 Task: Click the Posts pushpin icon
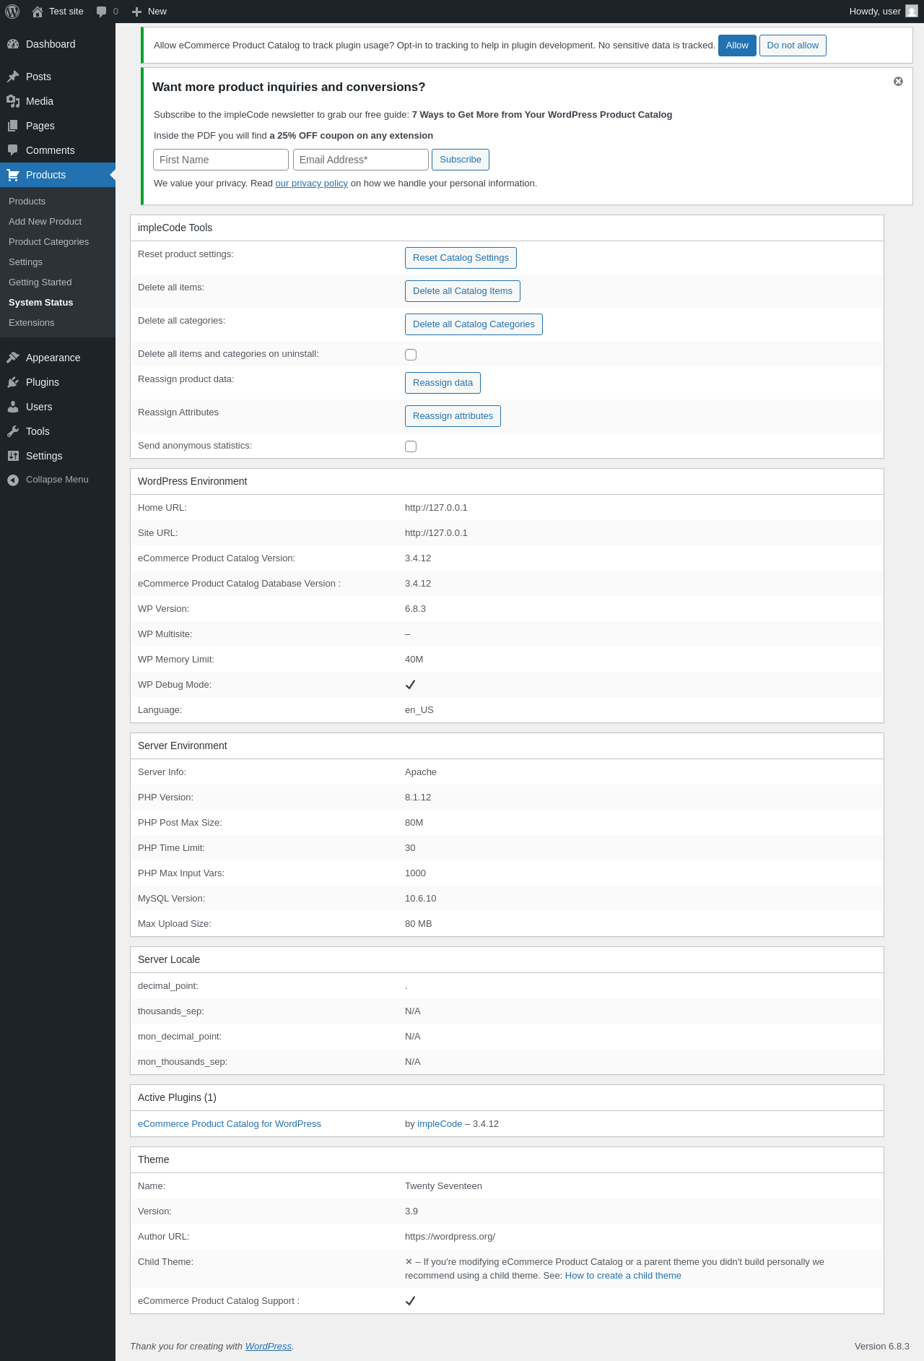13,77
